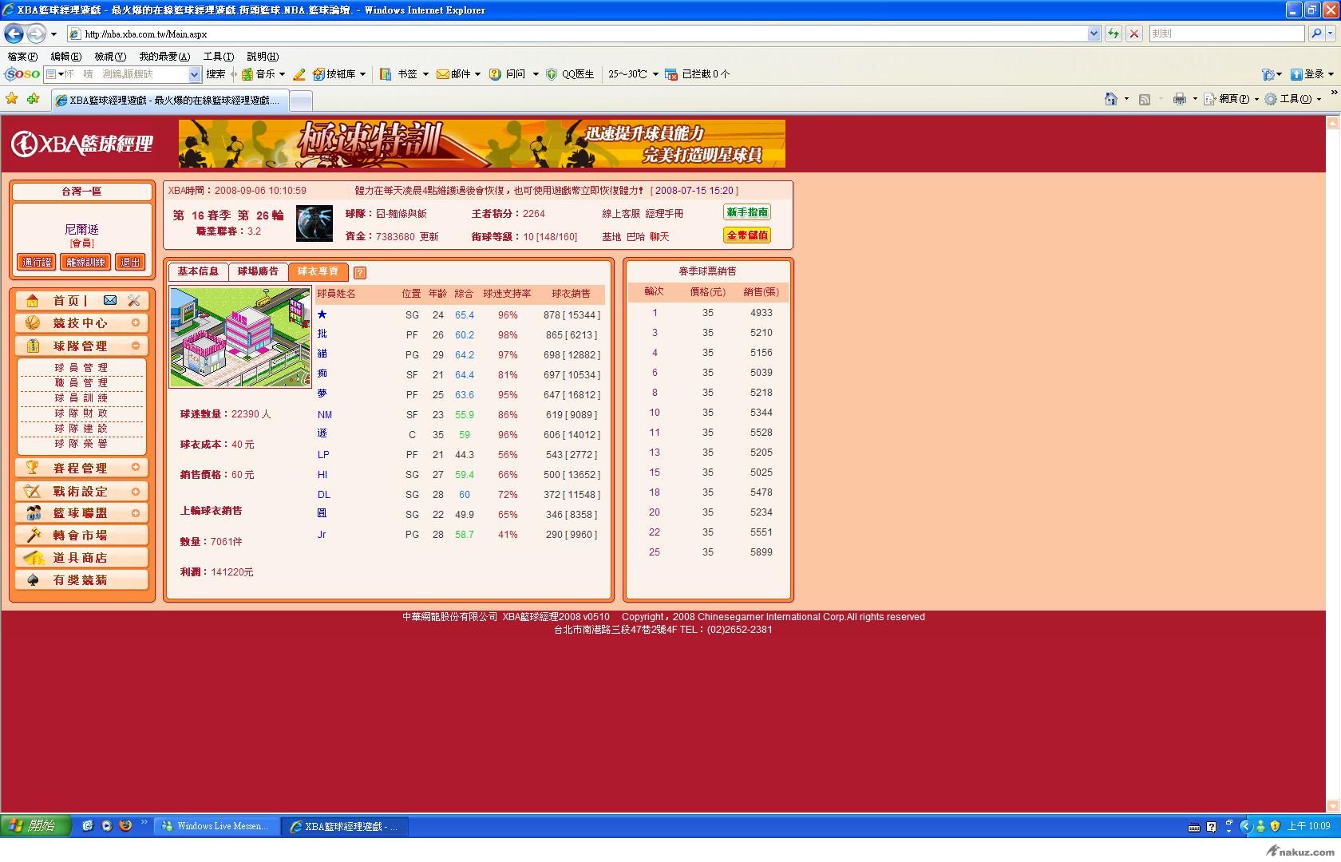Click the trophy icon for 賽程管理

(32, 468)
